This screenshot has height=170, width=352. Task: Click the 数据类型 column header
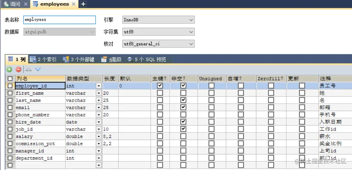coord(84,79)
